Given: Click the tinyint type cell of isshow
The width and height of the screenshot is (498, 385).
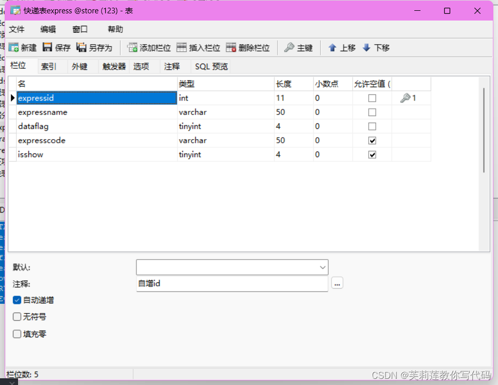Looking at the screenshot, I should click(x=226, y=155).
